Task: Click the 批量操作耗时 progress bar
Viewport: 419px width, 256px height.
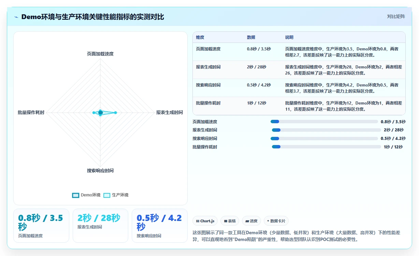Action: pos(326,147)
